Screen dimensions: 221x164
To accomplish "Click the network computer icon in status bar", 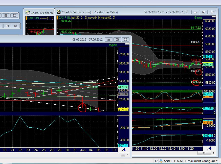I will (x=161, y=161).
